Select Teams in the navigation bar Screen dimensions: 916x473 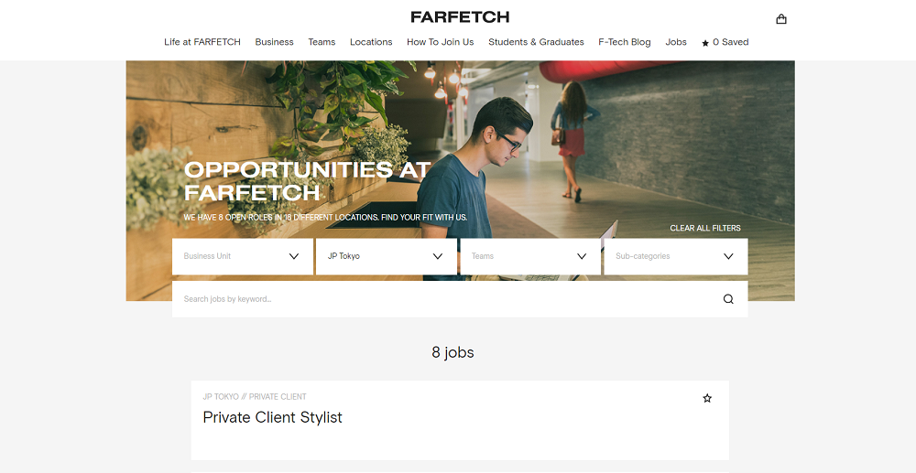coord(322,42)
